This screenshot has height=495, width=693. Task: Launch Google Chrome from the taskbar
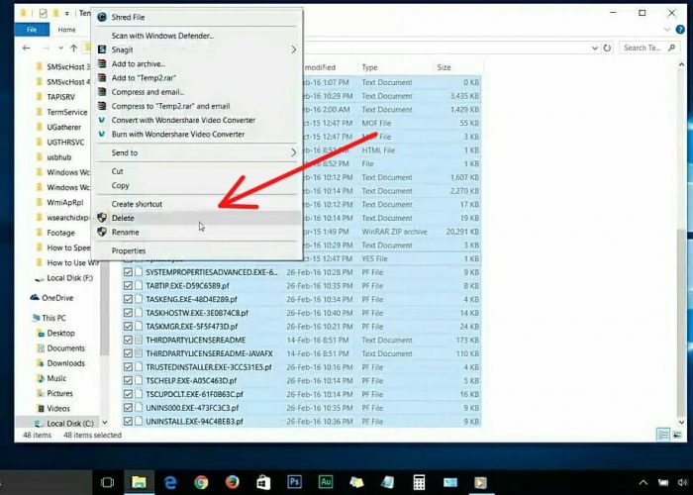(201, 482)
